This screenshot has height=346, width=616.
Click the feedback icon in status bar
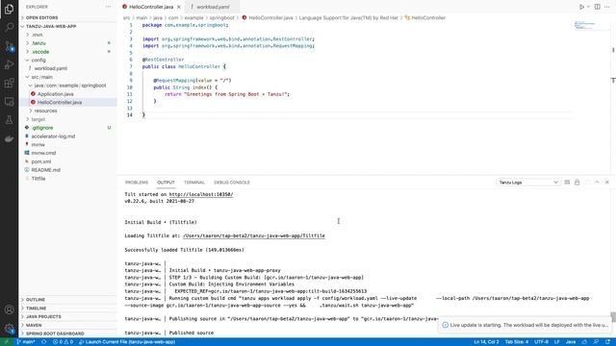596,342
